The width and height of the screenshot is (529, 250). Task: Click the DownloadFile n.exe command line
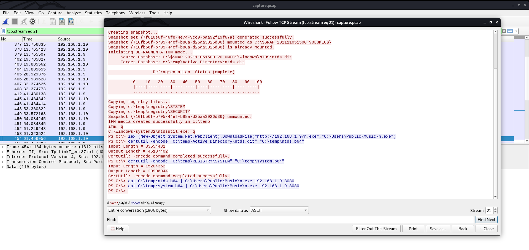point(252,136)
